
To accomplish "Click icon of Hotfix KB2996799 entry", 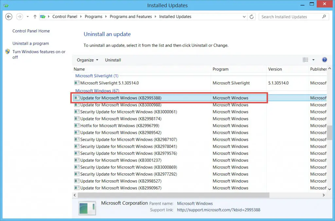I will point(77,125).
